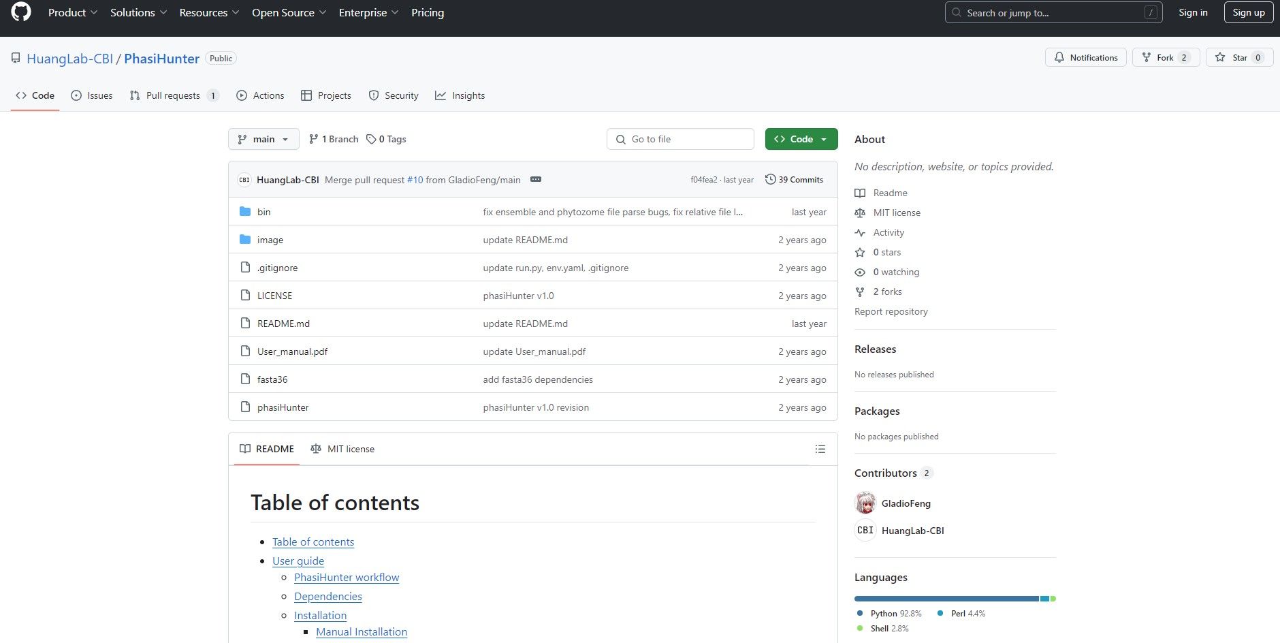Open the Pricing page
The image size is (1280, 643).
tap(428, 12)
